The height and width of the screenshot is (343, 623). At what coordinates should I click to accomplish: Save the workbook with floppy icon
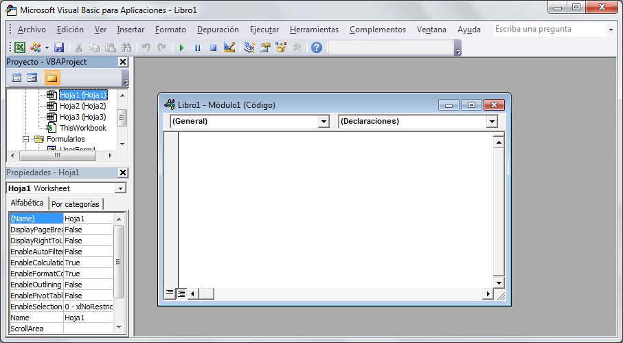[x=59, y=47]
